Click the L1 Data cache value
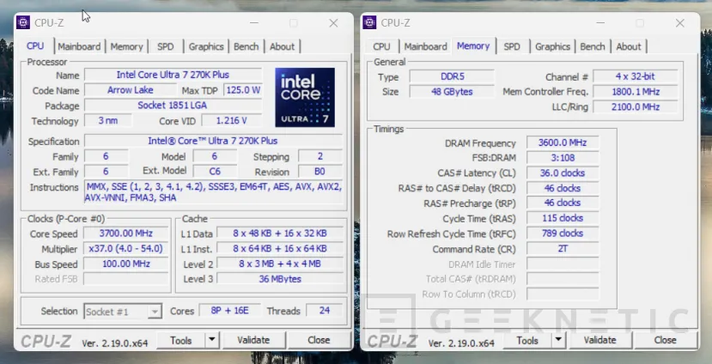Viewport: 712px width, 364px height. point(280,234)
